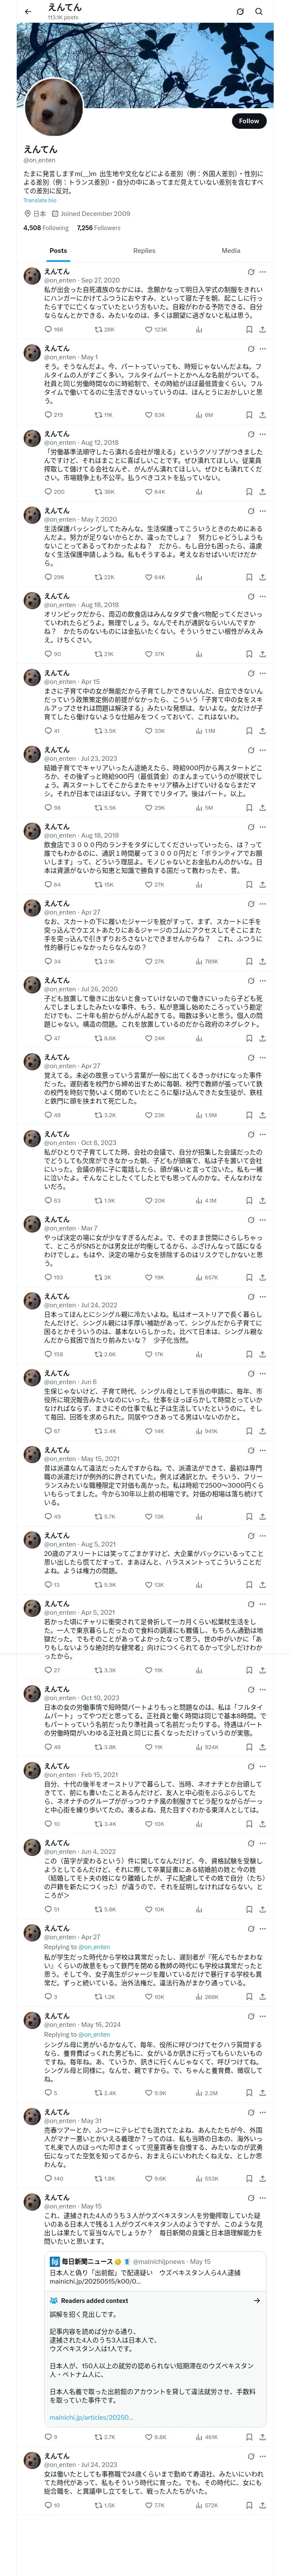Image resolution: width=290 pixels, height=2576 pixels.
Task: Switch to the Replies tab
Action: (x=144, y=251)
